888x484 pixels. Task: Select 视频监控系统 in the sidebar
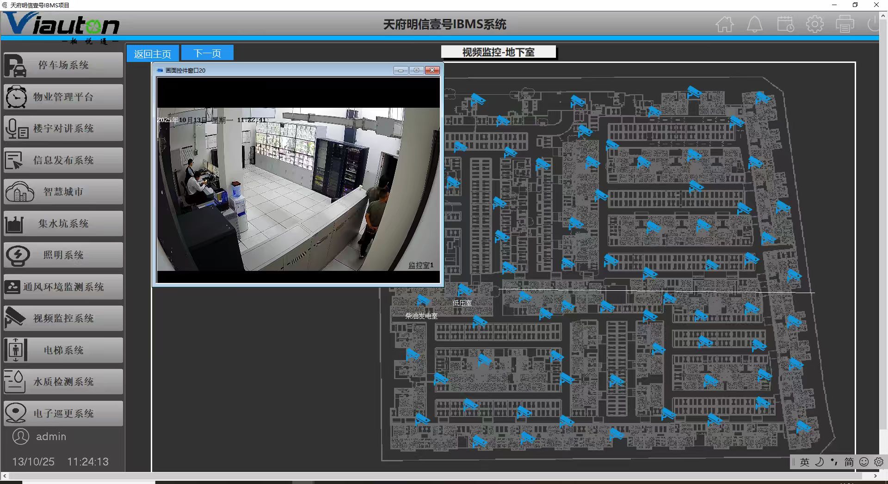click(x=63, y=319)
